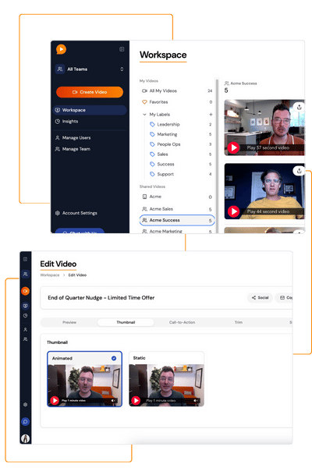This screenshot has height=468, width=312.
Task: Switch to the Call-to-Action tab
Action: (x=182, y=322)
